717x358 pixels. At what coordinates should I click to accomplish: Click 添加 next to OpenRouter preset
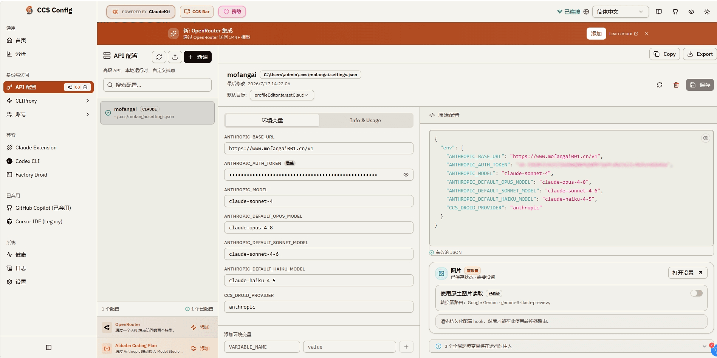200,327
